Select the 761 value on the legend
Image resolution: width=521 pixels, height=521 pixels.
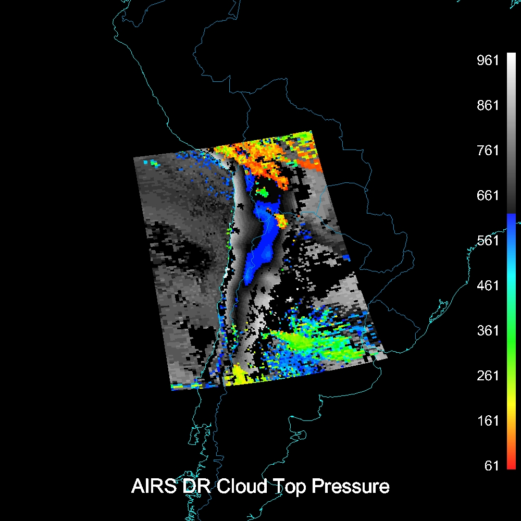pyautogui.click(x=488, y=151)
